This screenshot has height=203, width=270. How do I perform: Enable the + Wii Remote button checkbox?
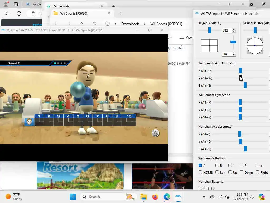[x=257, y=165]
